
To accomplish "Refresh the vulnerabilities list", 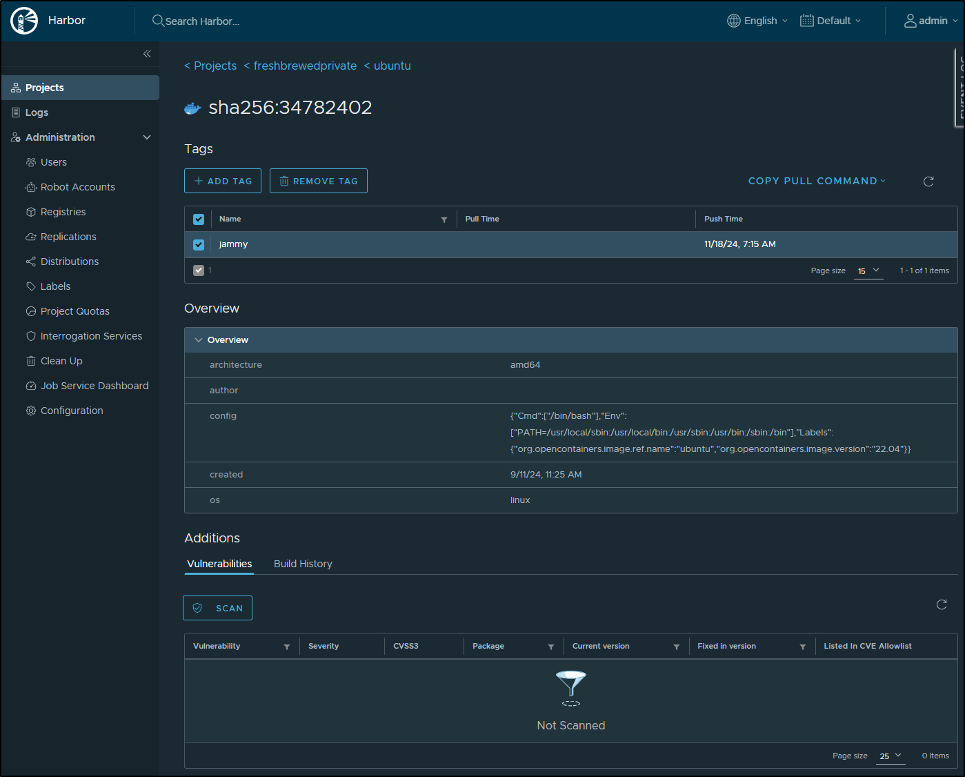I will click(942, 604).
